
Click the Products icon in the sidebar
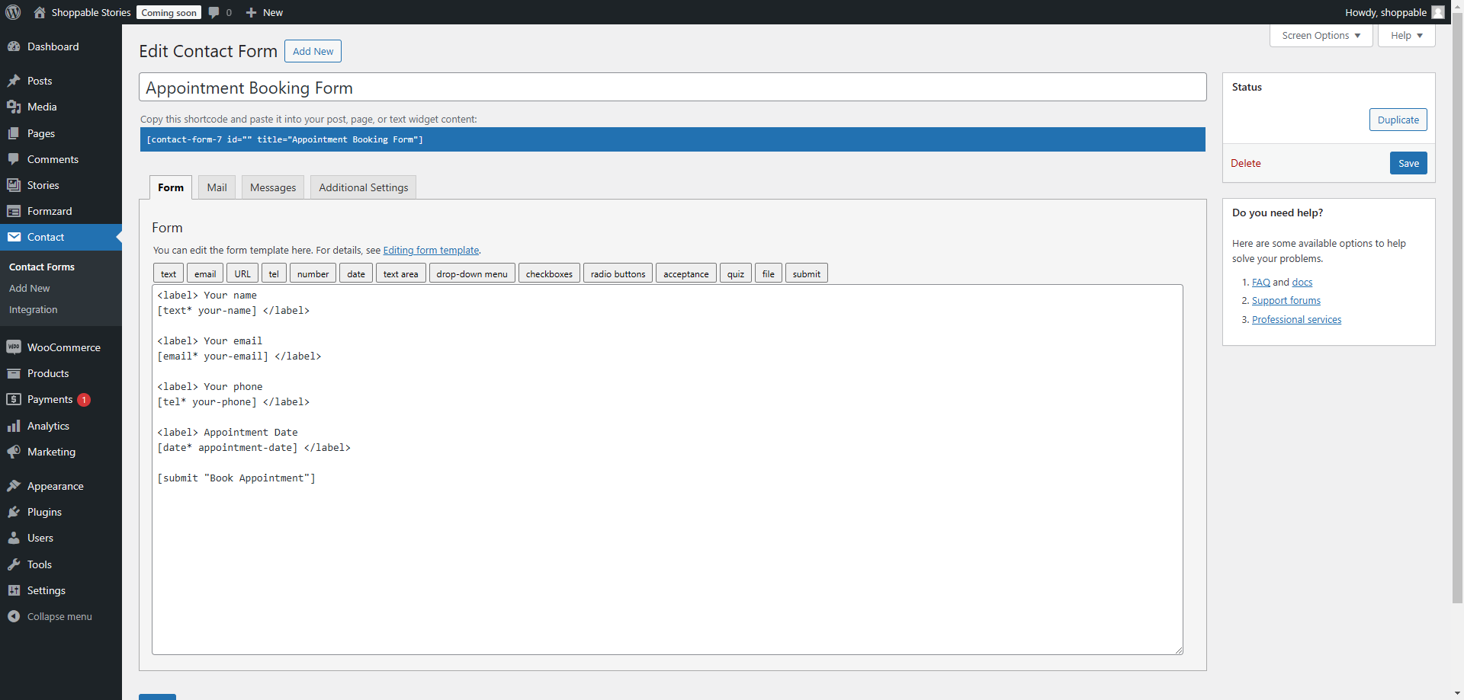14,373
